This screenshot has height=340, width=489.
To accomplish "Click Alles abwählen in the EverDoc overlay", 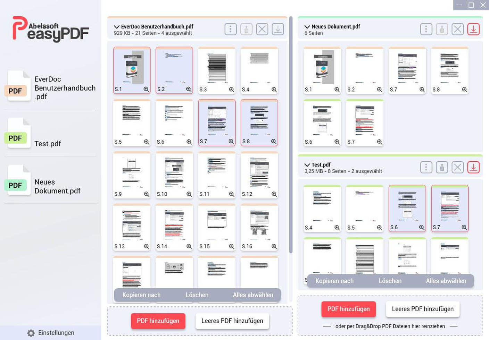I will [x=254, y=295].
